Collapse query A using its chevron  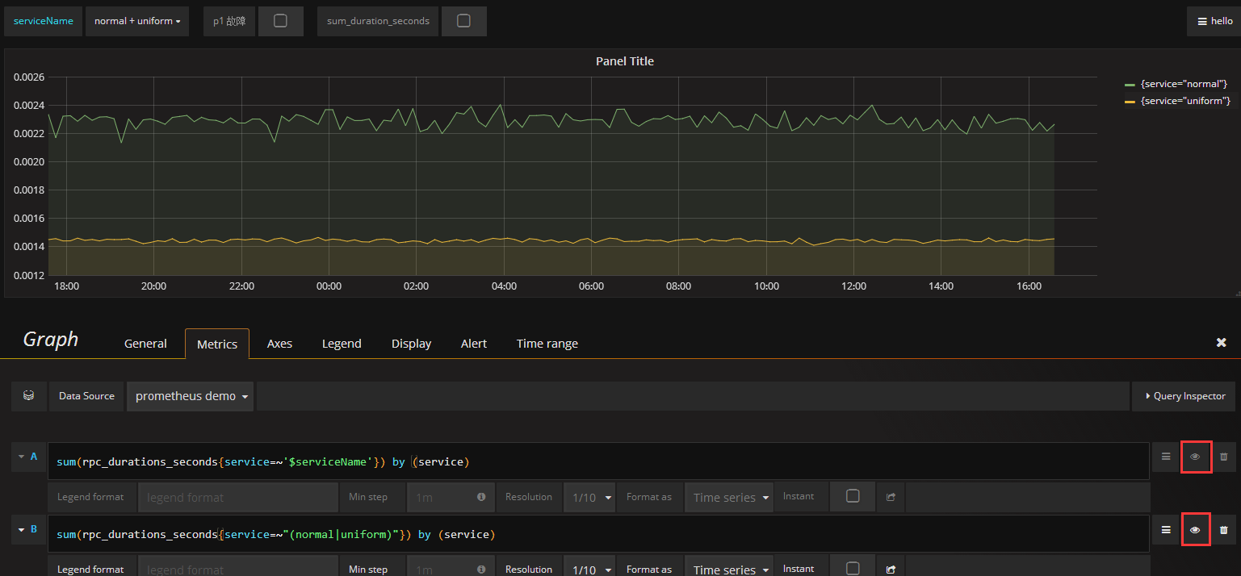pyautogui.click(x=22, y=457)
